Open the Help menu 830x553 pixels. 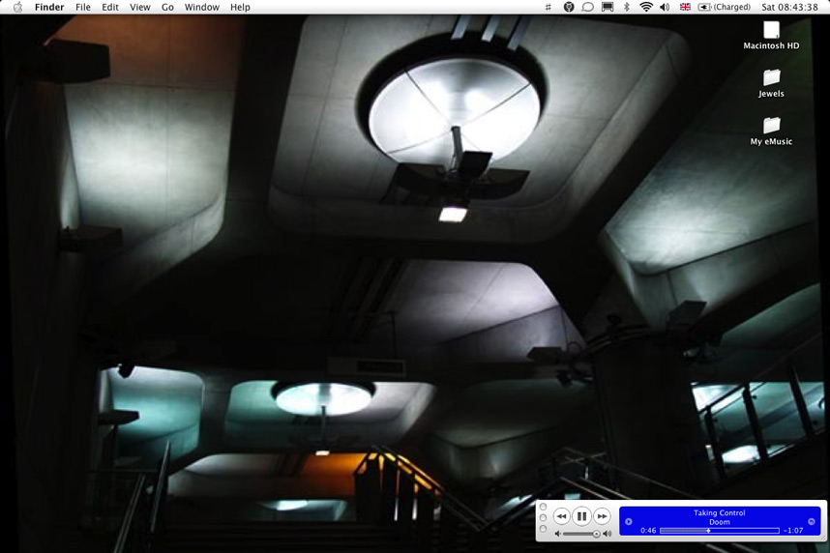tap(240, 7)
